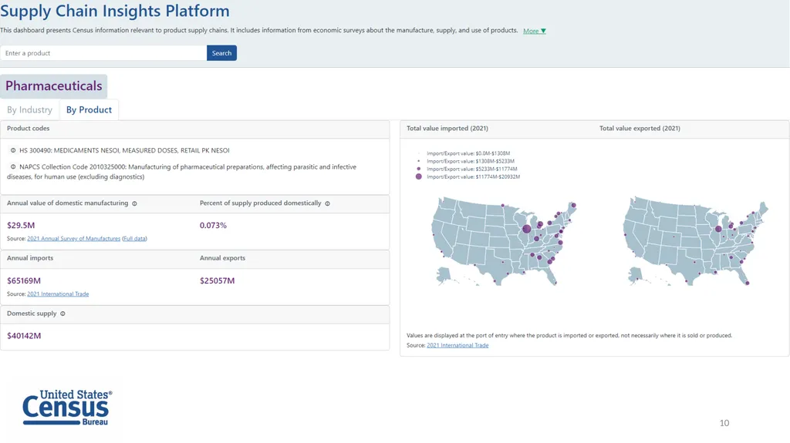Click the info icon beside NAPCS Collection Code

[13, 166]
